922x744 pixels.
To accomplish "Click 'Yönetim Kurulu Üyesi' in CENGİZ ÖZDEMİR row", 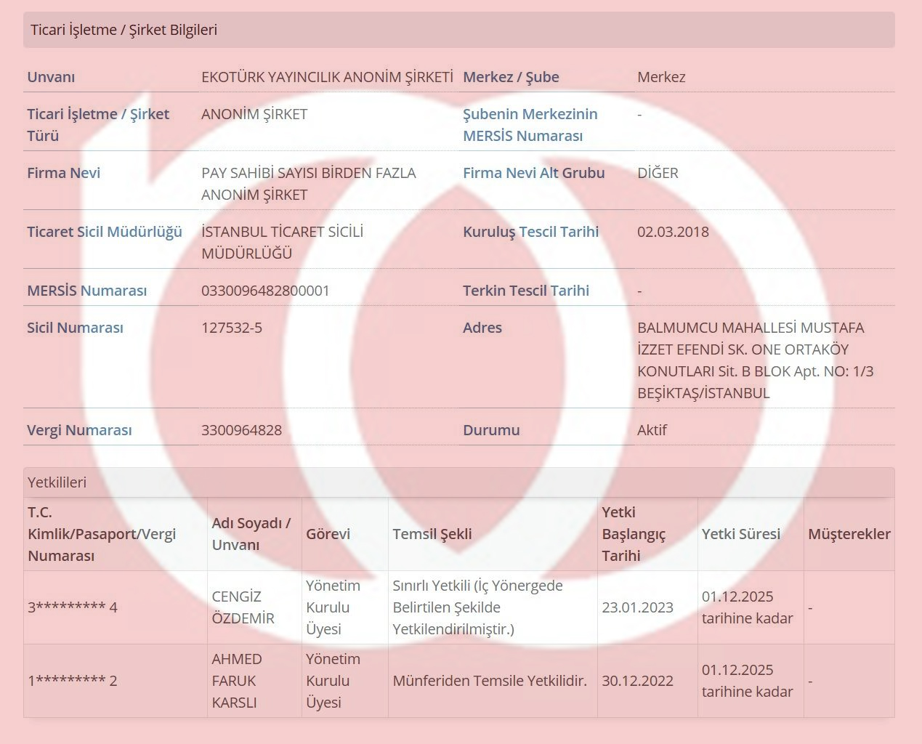I will click(x=333, y=607).
